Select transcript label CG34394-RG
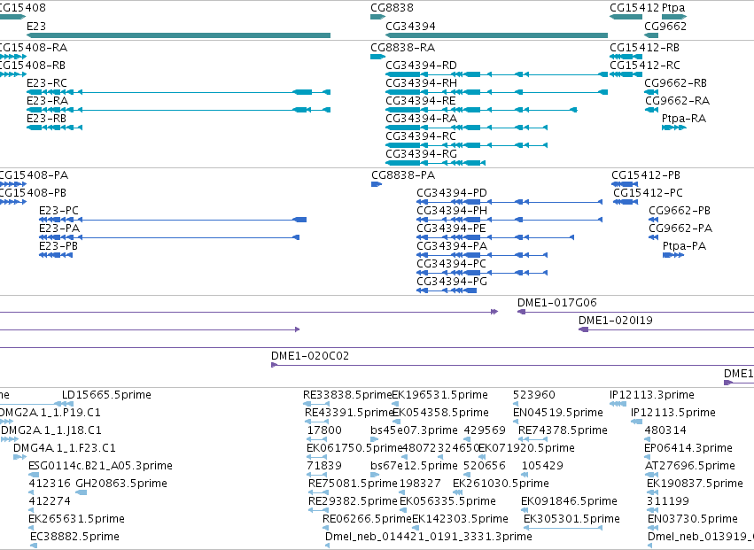The height and width of the screenshot is (550, 754). click(x=421, y=154)
